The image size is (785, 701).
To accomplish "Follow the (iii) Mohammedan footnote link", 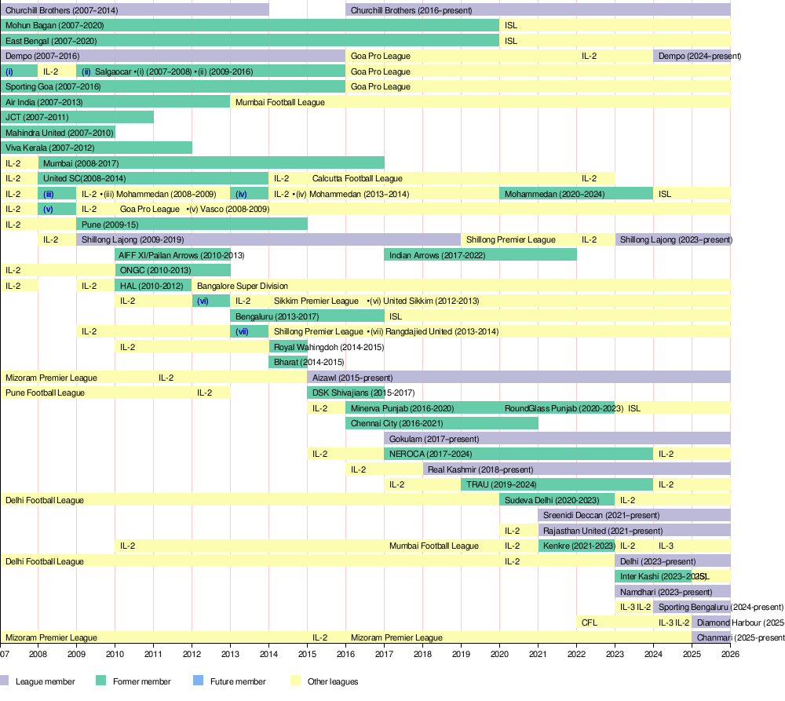I will [x=48, y=194].
